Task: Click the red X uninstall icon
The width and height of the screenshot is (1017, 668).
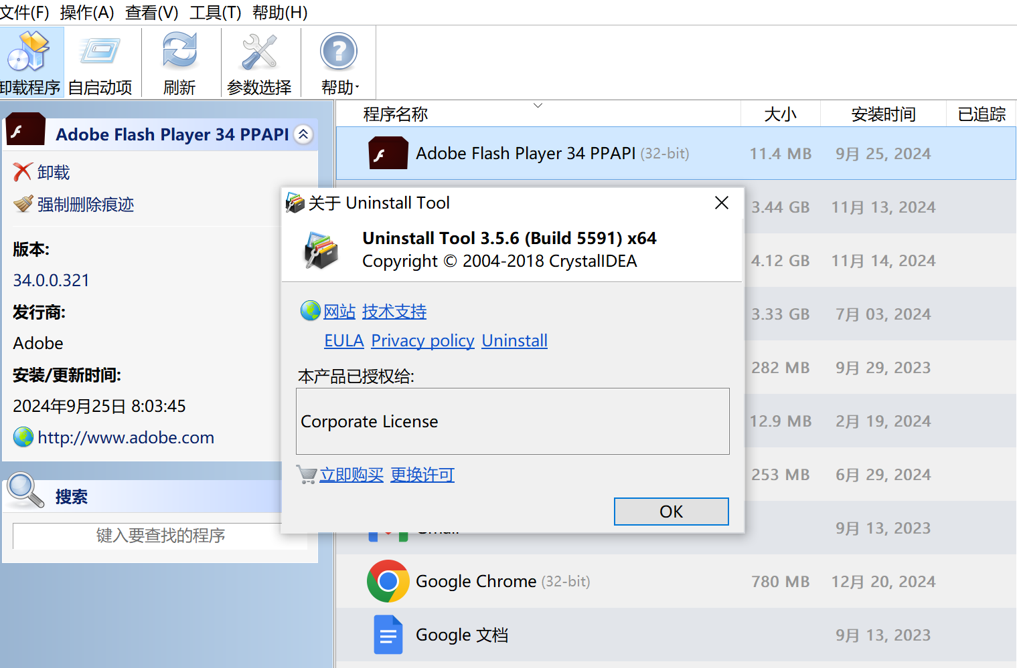Action: point(22,172)
